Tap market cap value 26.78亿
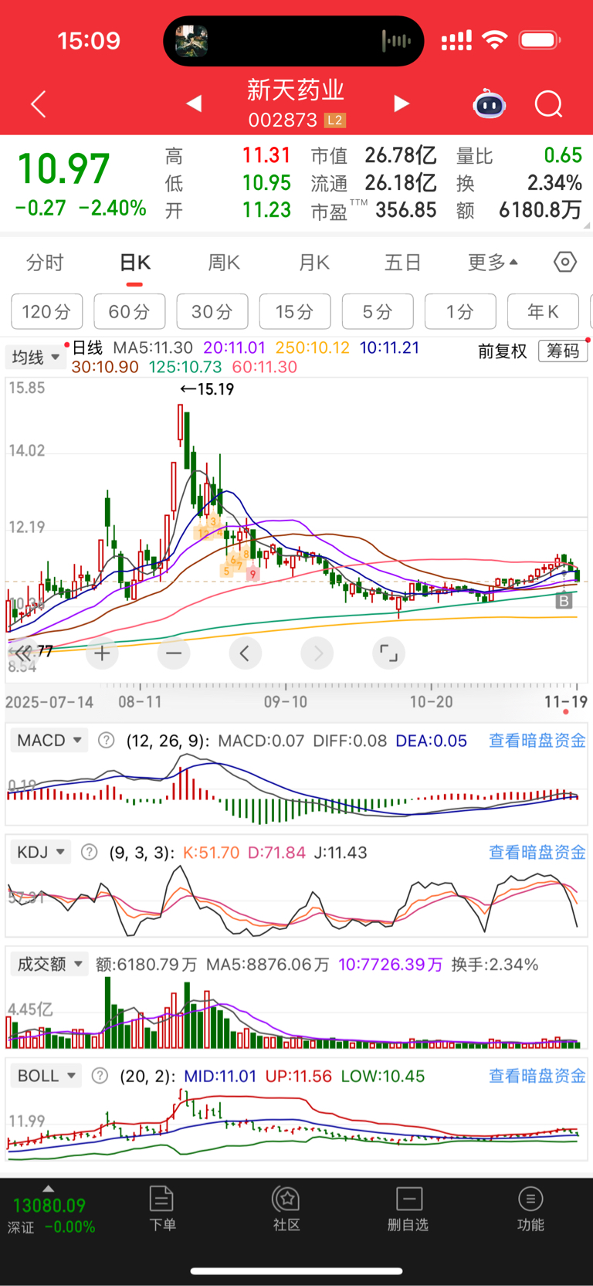 pyautogui.click(x=401, y=156)
